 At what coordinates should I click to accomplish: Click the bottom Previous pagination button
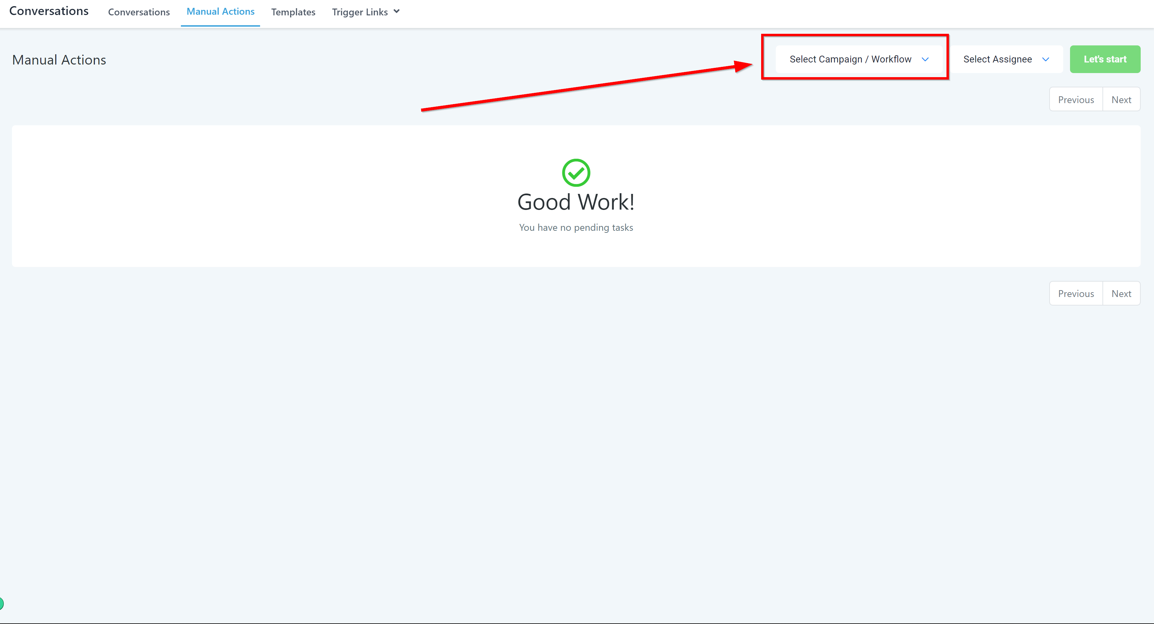click(x=1075, y=294)
